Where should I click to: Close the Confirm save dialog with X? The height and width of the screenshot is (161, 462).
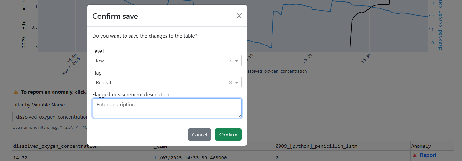[x=239, y=16]
